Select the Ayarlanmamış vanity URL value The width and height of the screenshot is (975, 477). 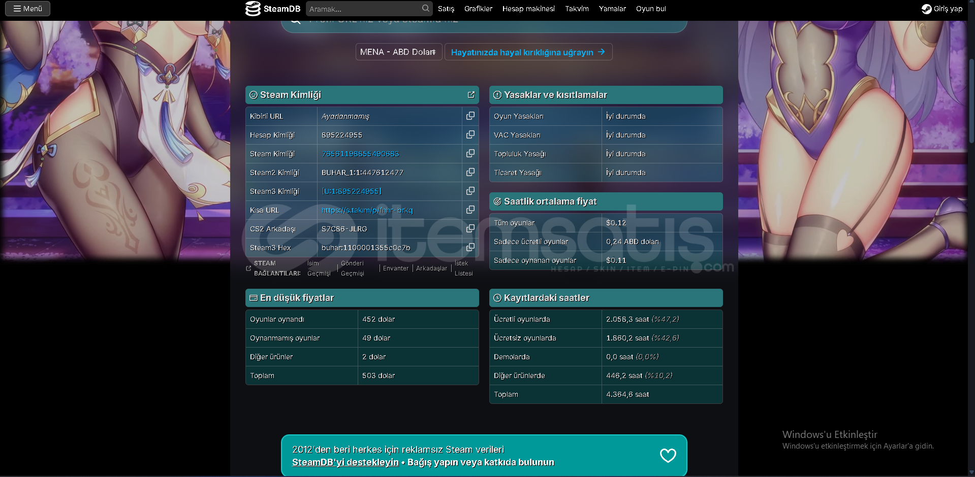[x=345, y=116]
